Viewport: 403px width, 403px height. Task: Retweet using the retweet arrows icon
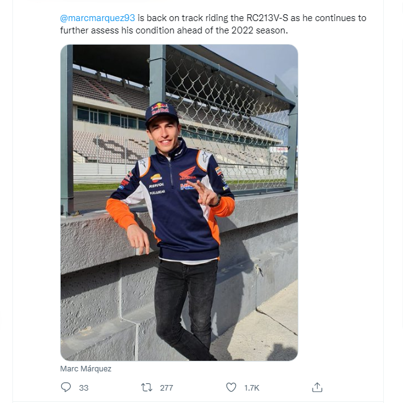coord(147,387)
